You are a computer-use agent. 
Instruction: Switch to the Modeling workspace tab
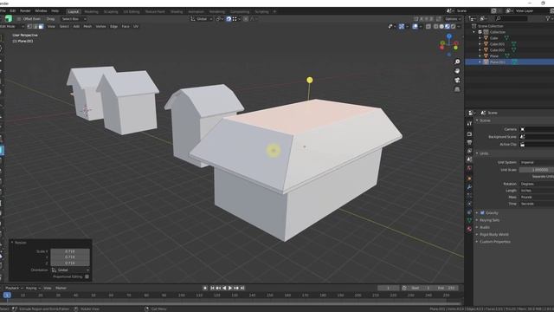point(91,11)
